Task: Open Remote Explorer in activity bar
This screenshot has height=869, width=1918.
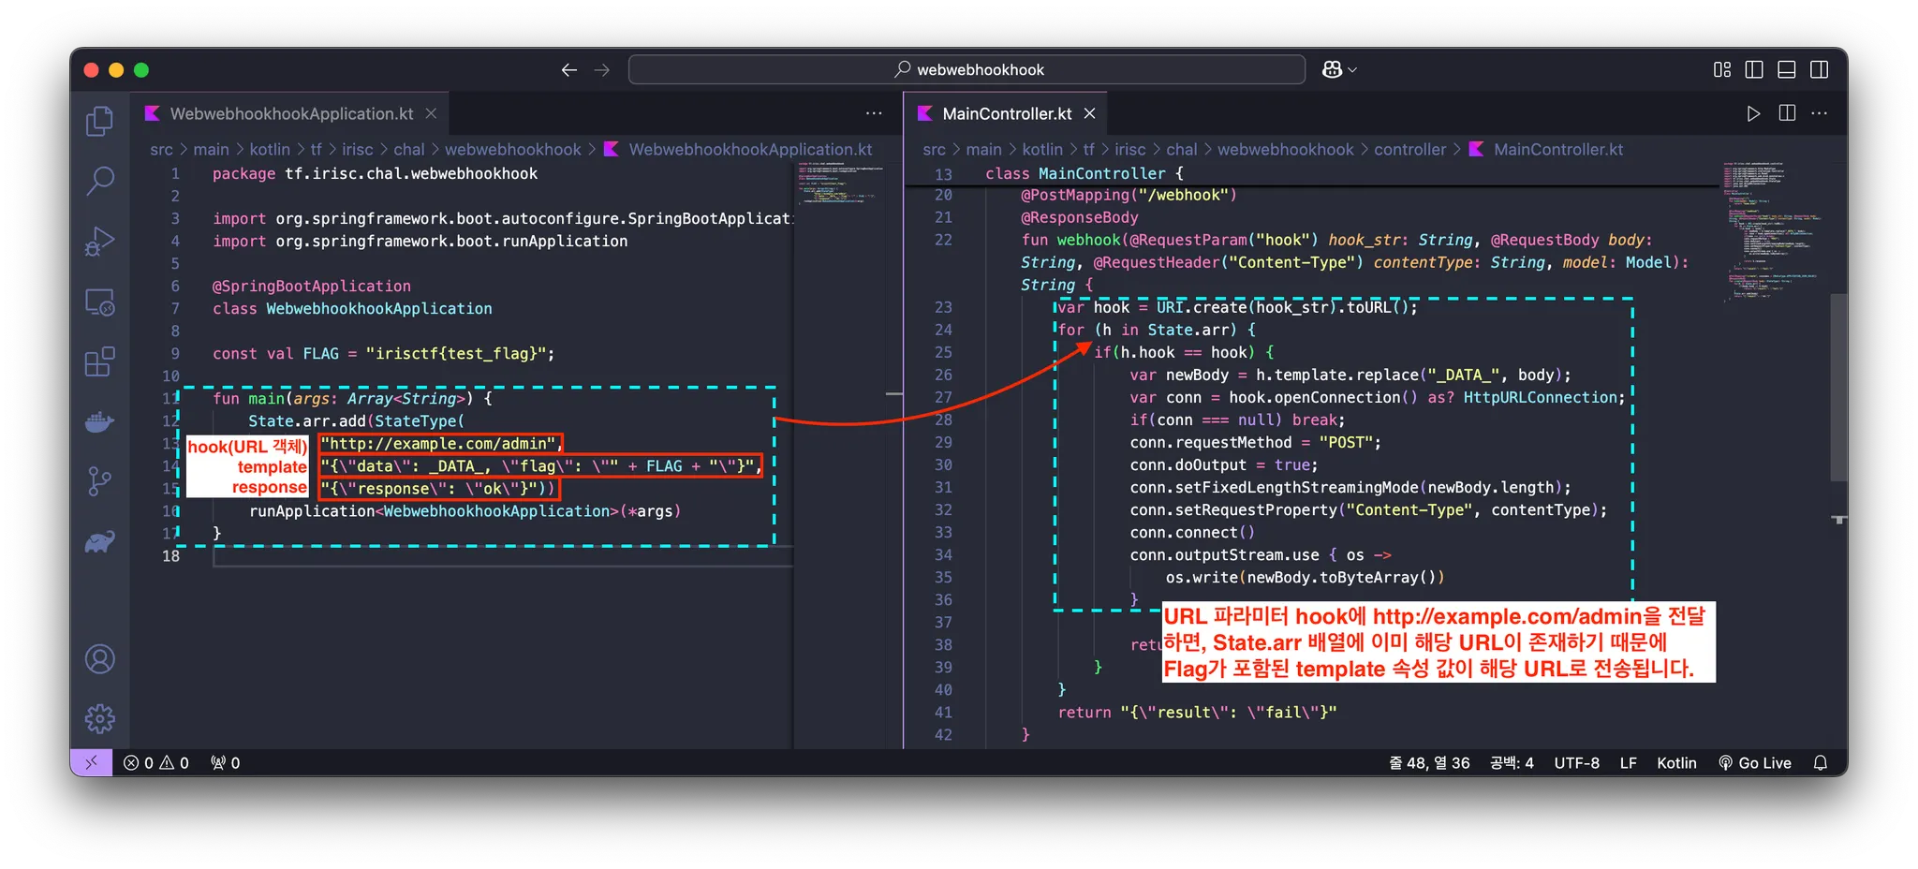Action: pos(99,302)
